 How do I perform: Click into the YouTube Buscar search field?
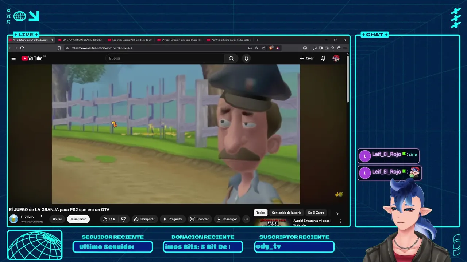tap(166, 59)
